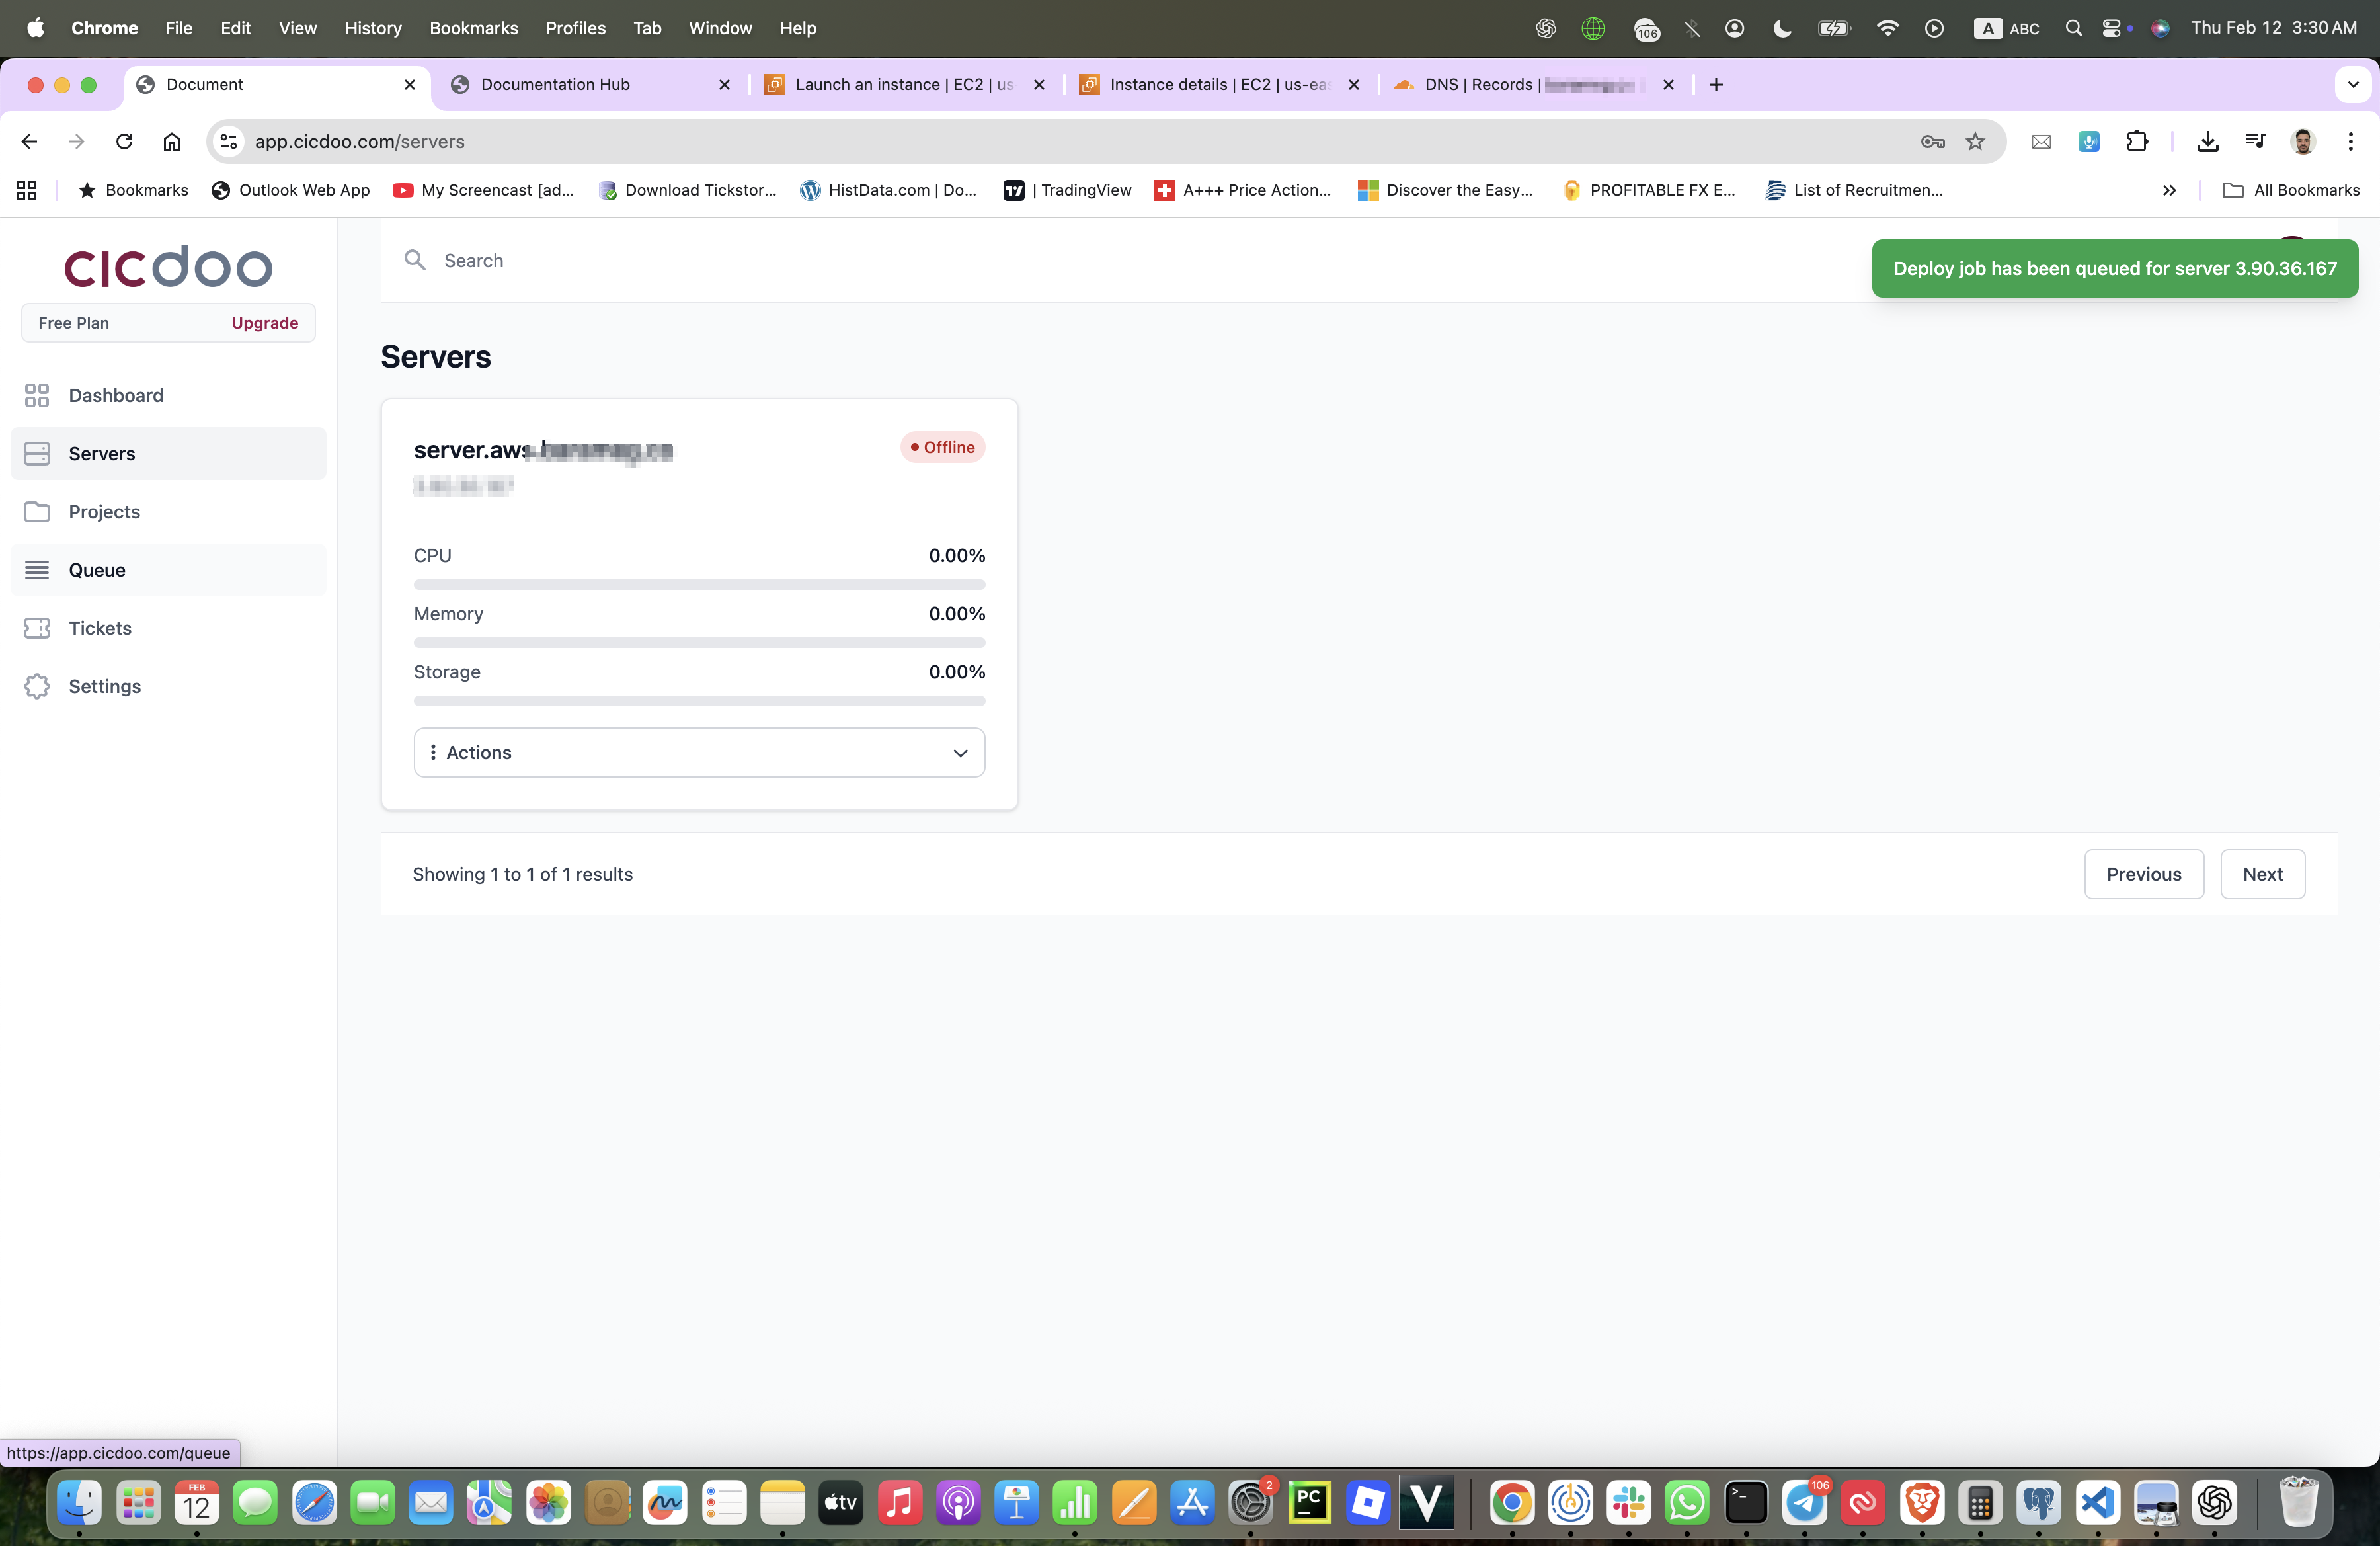This screenshot has width=2380, height=1546.
Task: Click the Tickets icon in sidebar
Action: pos(37,628)
